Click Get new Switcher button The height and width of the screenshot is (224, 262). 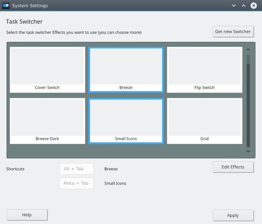(233, 31)
